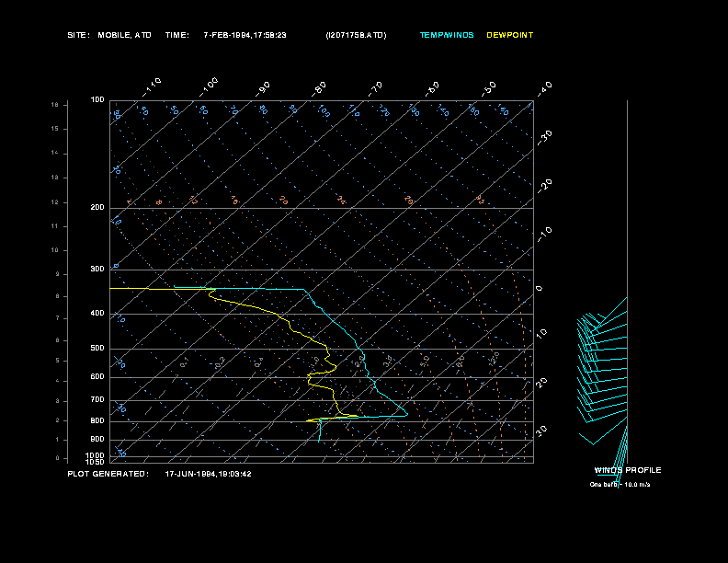Click the -80 temperature label at top
This screenshot has width=728, height=563.
(x=319, y=89)
